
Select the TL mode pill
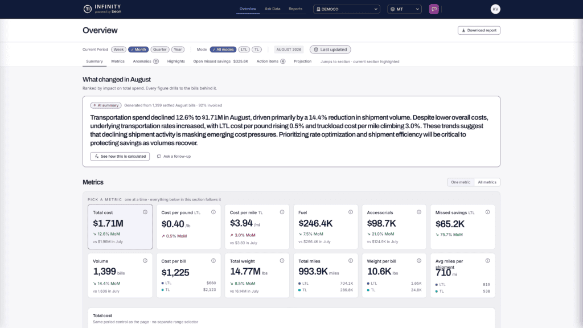coord(257,50)
